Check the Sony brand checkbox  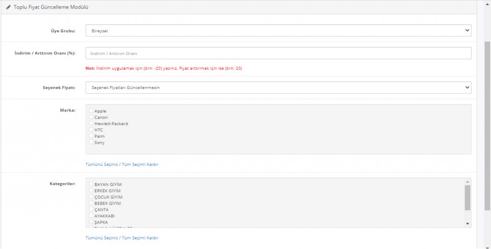[91, 142]
